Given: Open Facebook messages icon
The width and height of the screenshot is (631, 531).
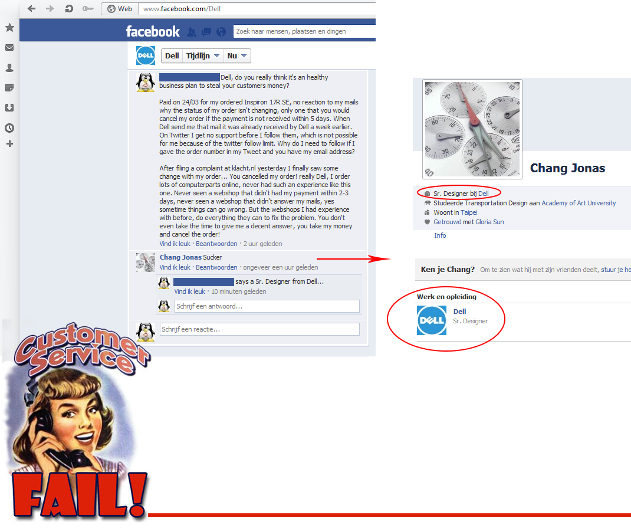Looking at the screenshot, I should point(206,32).
